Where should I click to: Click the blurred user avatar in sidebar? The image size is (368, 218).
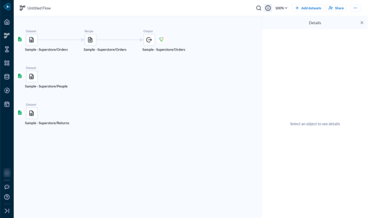pyautogui.click(x=7, y=173)
